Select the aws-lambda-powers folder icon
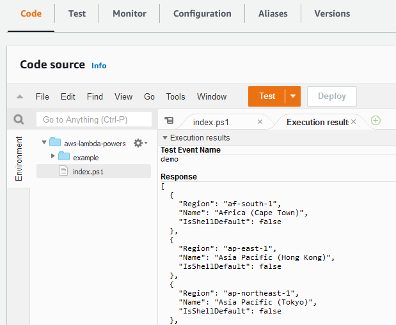396x325 pixels. [55, 142]
